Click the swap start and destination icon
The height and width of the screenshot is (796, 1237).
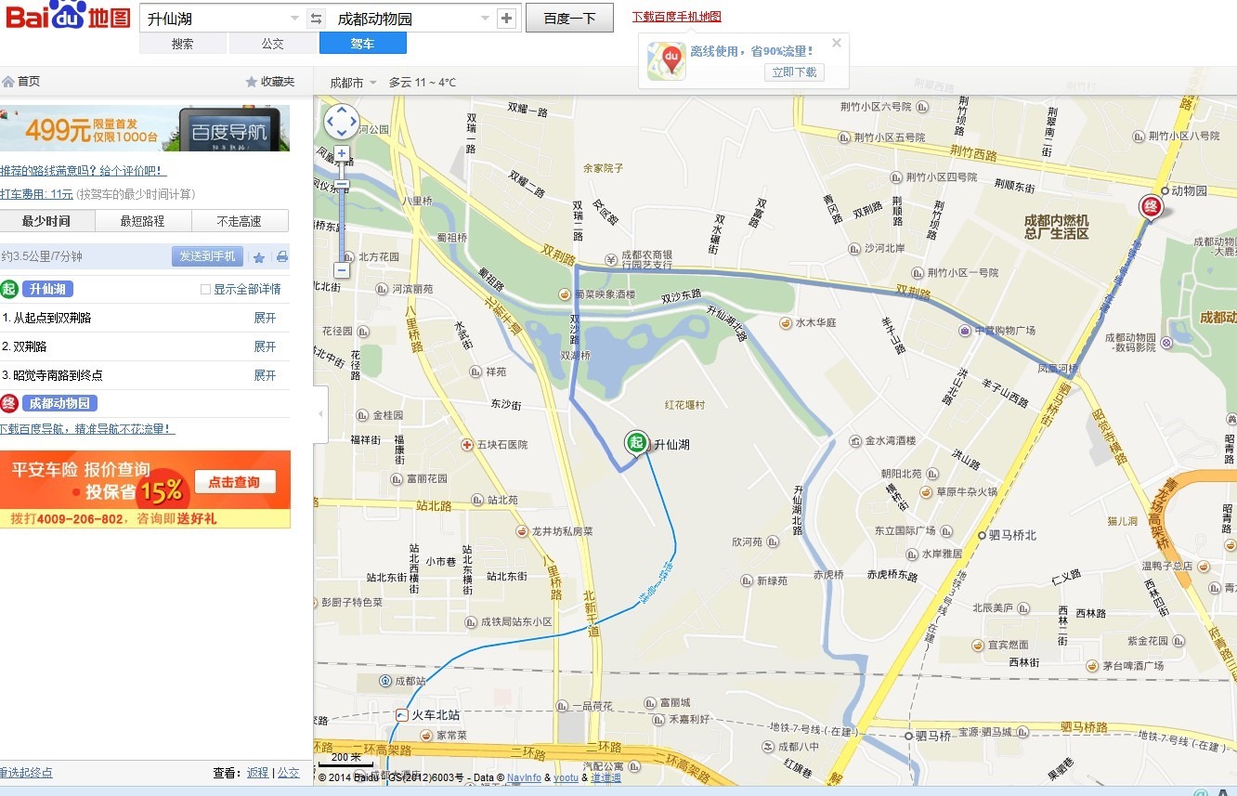[316, 19]
